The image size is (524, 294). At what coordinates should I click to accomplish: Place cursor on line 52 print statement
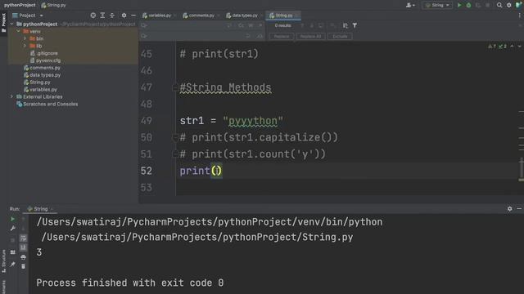point(201,171)
